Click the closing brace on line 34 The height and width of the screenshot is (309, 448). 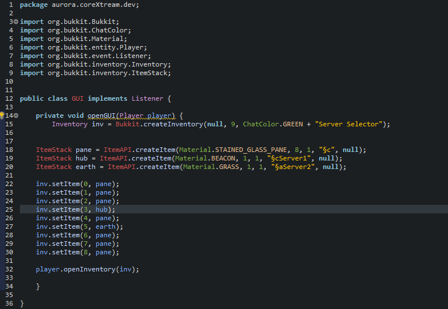pyautogui.click(x=38, y=286)
